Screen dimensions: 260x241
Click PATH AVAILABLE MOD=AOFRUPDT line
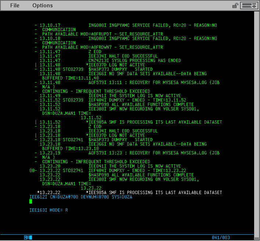[x=99, y=34]
